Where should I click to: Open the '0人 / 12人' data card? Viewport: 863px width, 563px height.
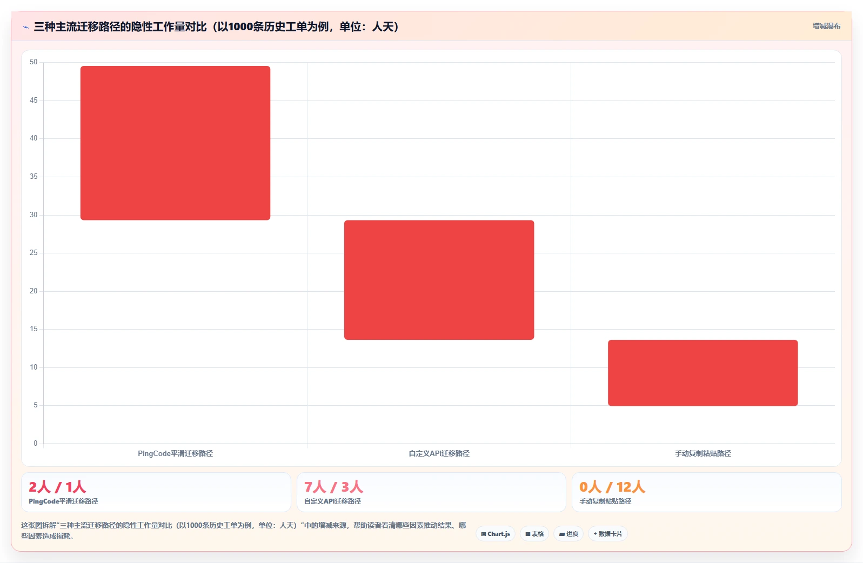(x=706, y=492)
